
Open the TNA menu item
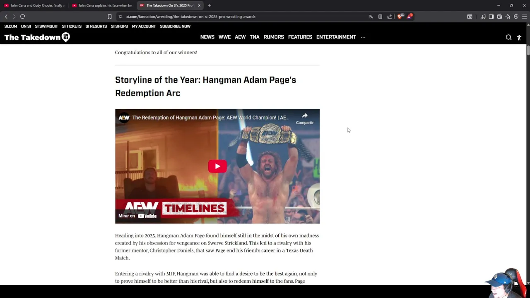click(x=255, y=37)
